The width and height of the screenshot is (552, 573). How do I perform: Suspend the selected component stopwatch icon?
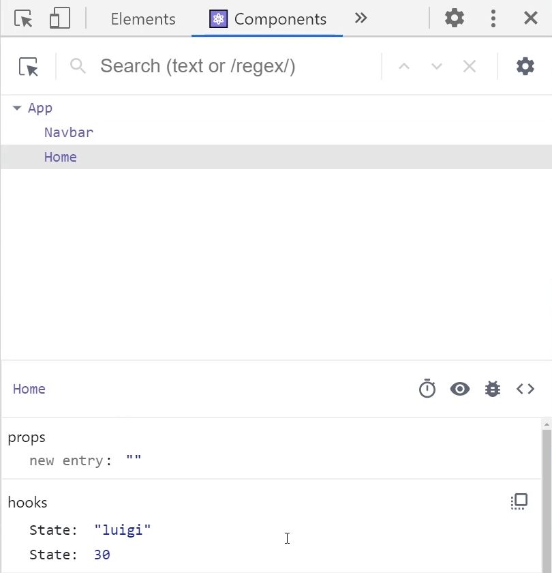point(427,388)
